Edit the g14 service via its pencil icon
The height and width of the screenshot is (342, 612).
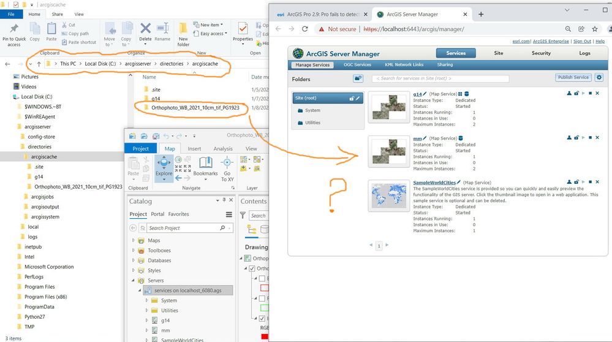pos(425,94)
